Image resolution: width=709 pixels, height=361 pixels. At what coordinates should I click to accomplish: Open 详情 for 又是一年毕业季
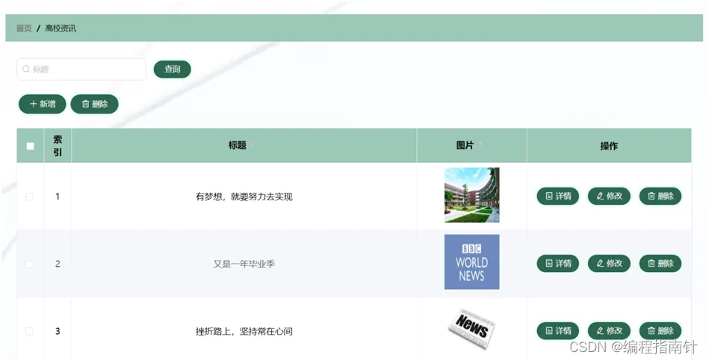558,263
